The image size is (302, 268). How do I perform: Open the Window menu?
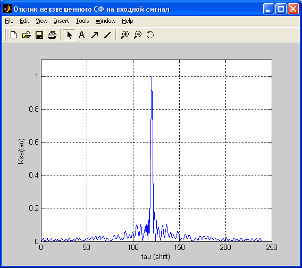tap(106, 21)
